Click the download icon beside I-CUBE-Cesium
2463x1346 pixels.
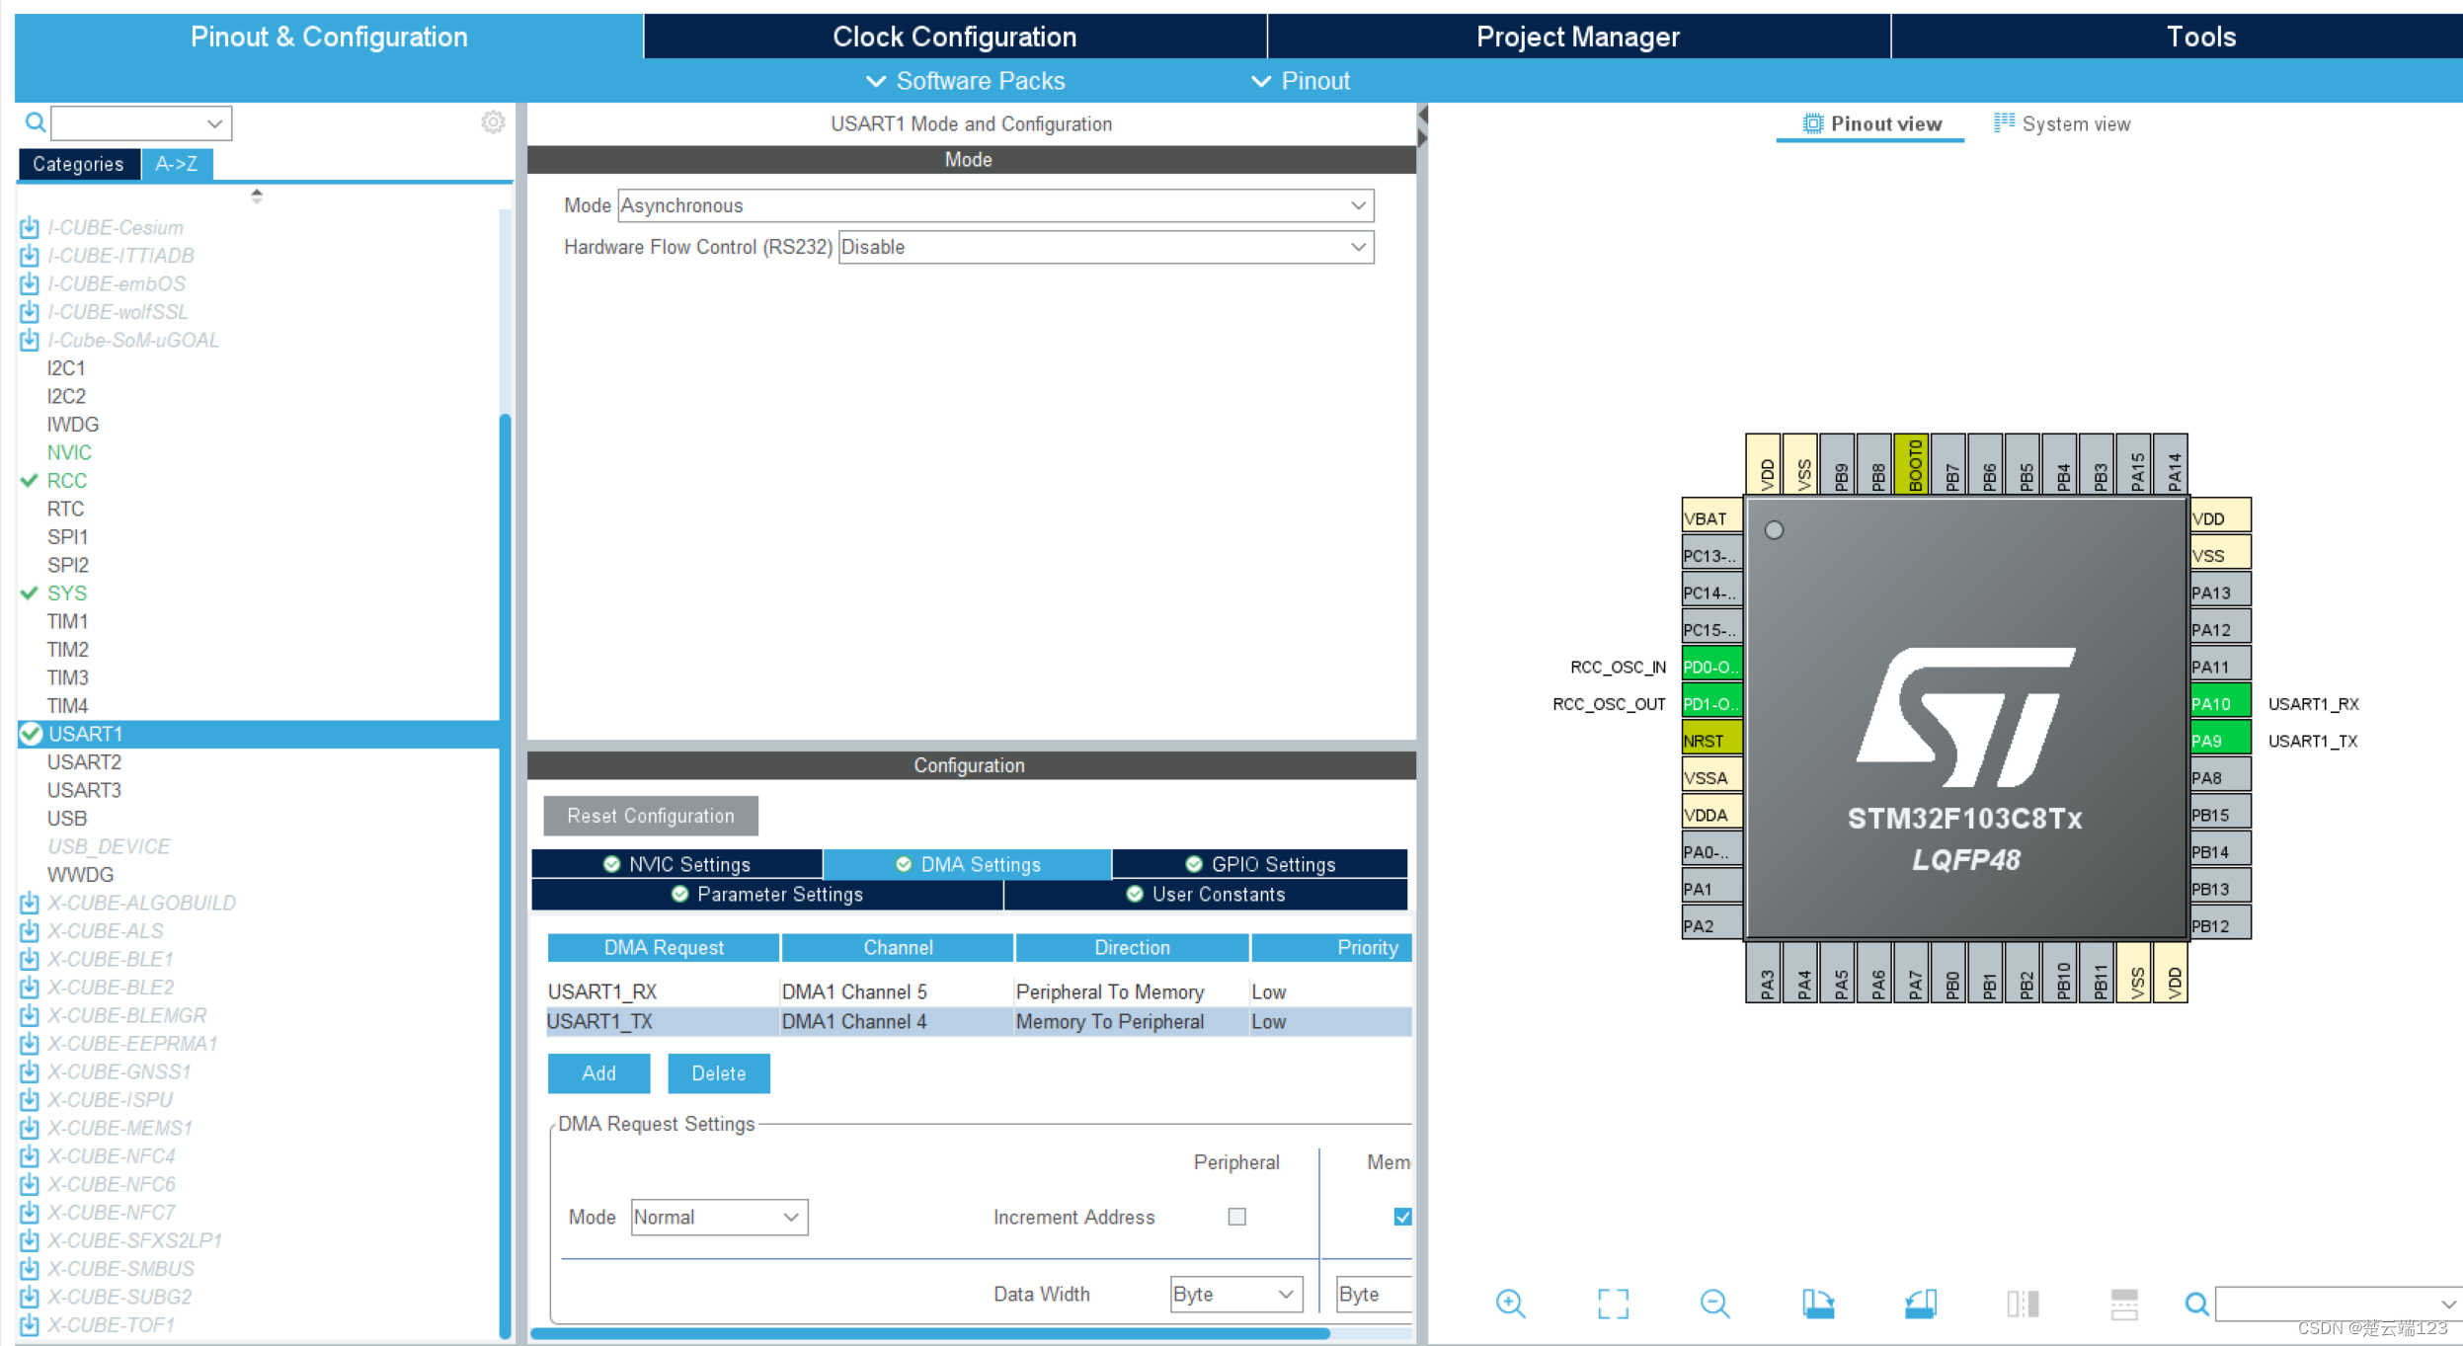[30, 227]
